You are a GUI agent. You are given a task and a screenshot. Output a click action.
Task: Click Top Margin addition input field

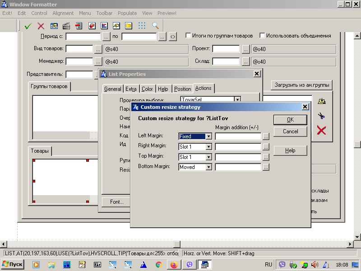pos(238,157)
